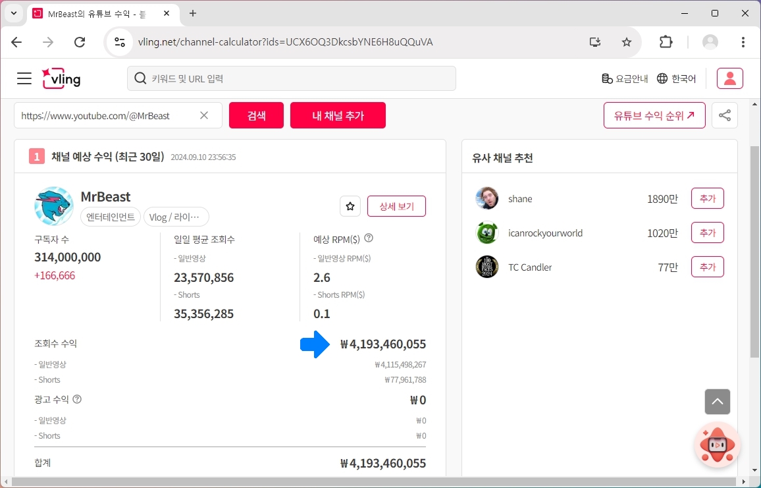
Task: Jump to top with up-arrow button
Action: pyautogui.click(x=718, y=402)
